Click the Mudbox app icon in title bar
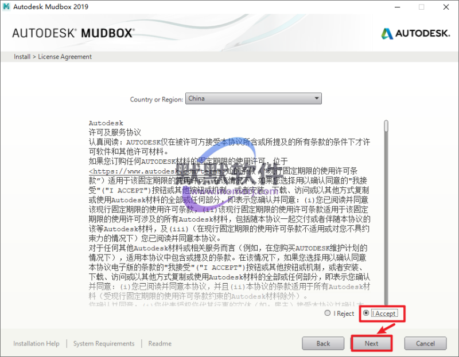This screenshot has width=459, height=357. pyautogui.click(x=7, y=7)
